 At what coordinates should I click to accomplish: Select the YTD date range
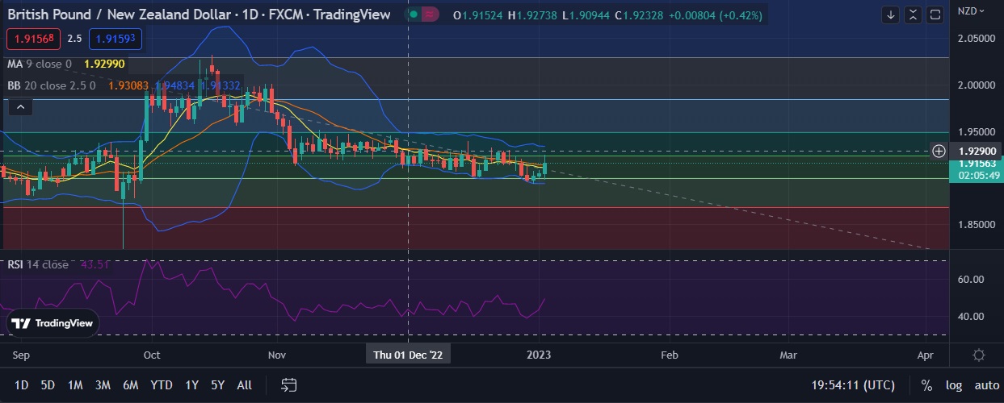(162, 385)
